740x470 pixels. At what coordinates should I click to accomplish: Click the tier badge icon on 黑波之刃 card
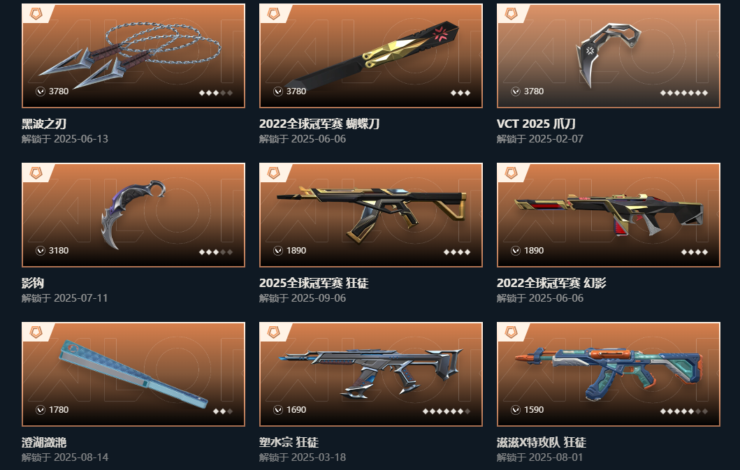pos(36,14)
